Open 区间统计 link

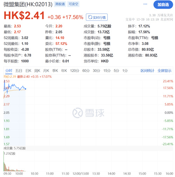(147, 71)
